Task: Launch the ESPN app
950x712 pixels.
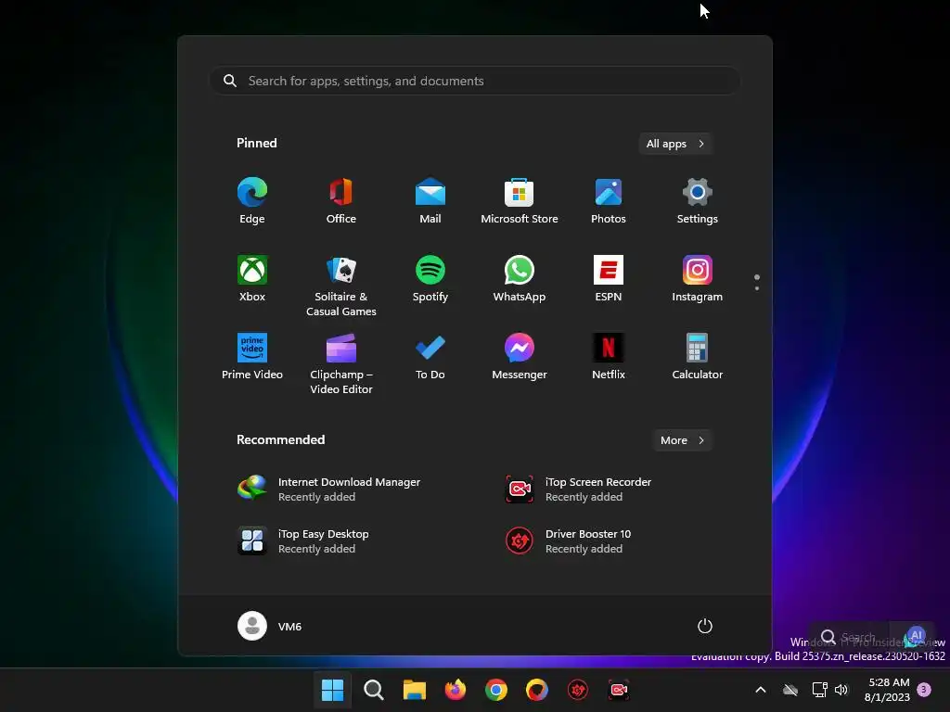Action: 609,279
